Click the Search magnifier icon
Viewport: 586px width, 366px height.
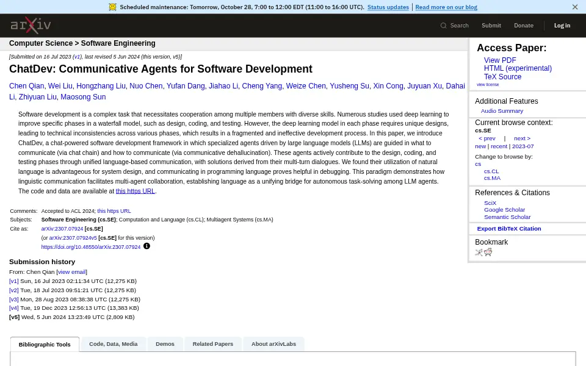443,26
